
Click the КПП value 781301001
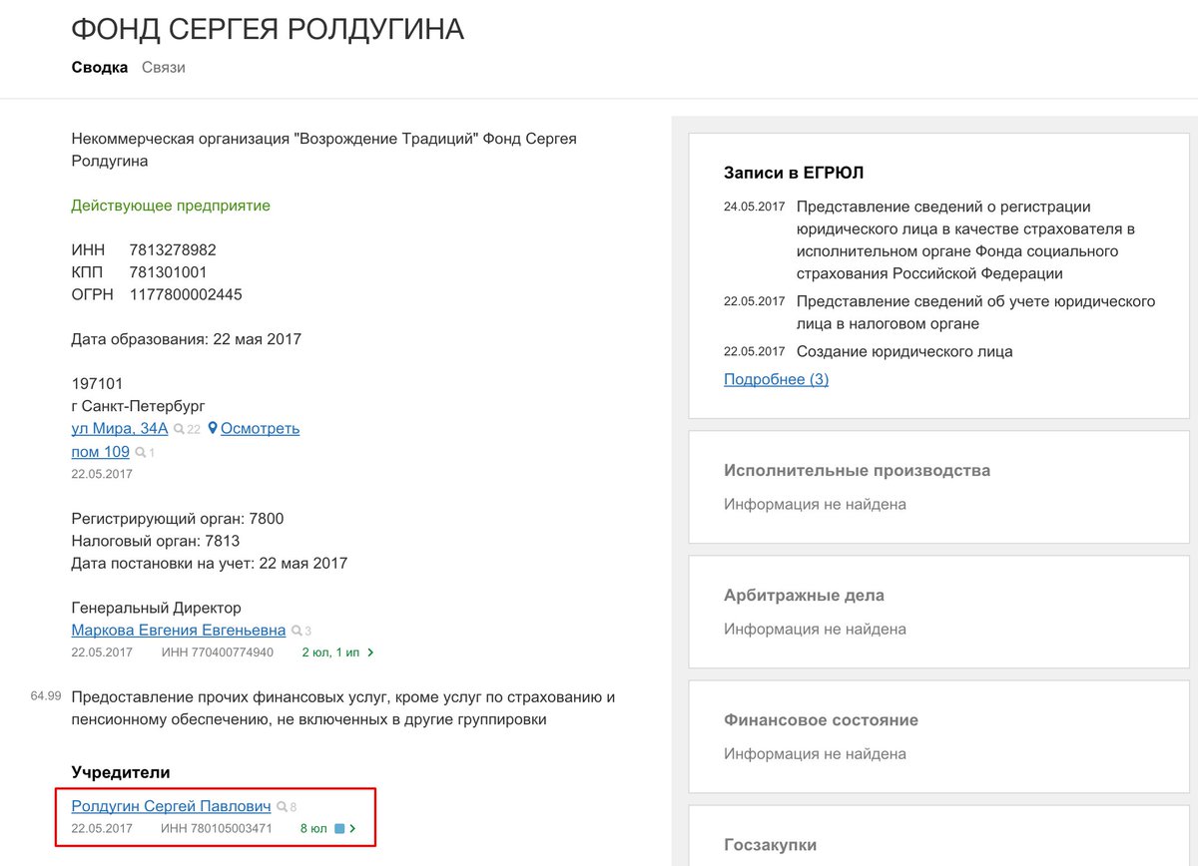[x=169, y=272]
